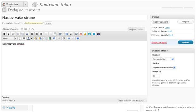Undo the last editor action
The image size is (196, 112).
[69, 38]
